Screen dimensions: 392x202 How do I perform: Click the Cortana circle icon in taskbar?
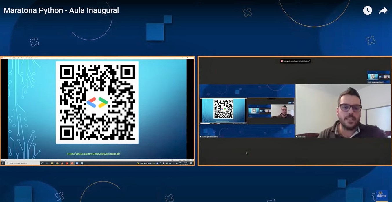click(42, 163)
